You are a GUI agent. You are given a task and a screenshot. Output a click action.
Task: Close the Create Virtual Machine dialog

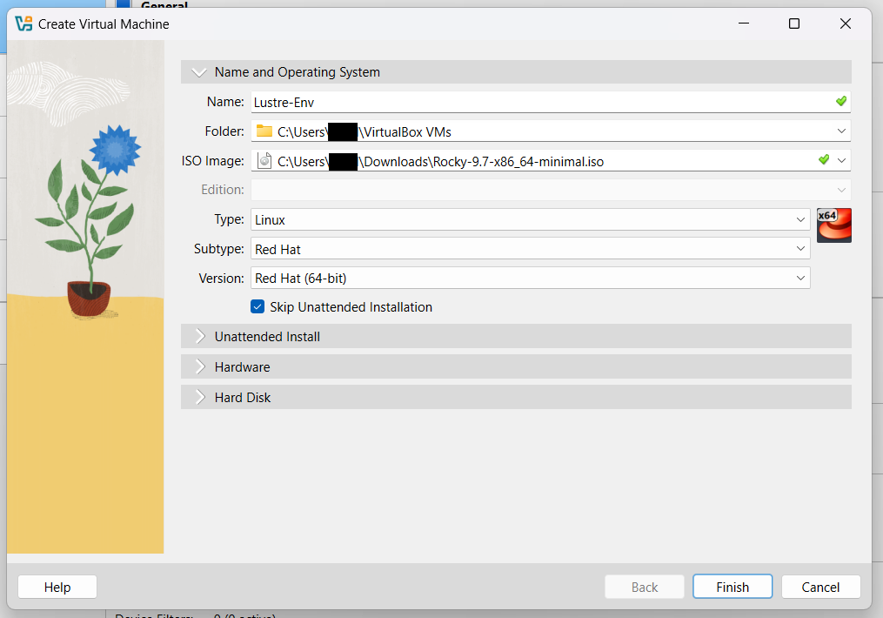845,24
